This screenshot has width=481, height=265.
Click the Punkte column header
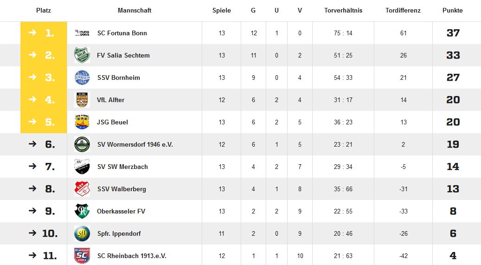[x=452, y=10]
